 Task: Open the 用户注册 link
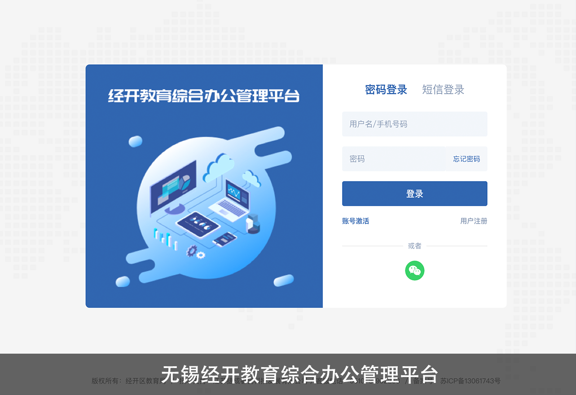[474, 221]
